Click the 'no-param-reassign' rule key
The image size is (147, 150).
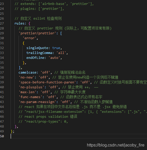pyautogui.click(x=37, y=102)
